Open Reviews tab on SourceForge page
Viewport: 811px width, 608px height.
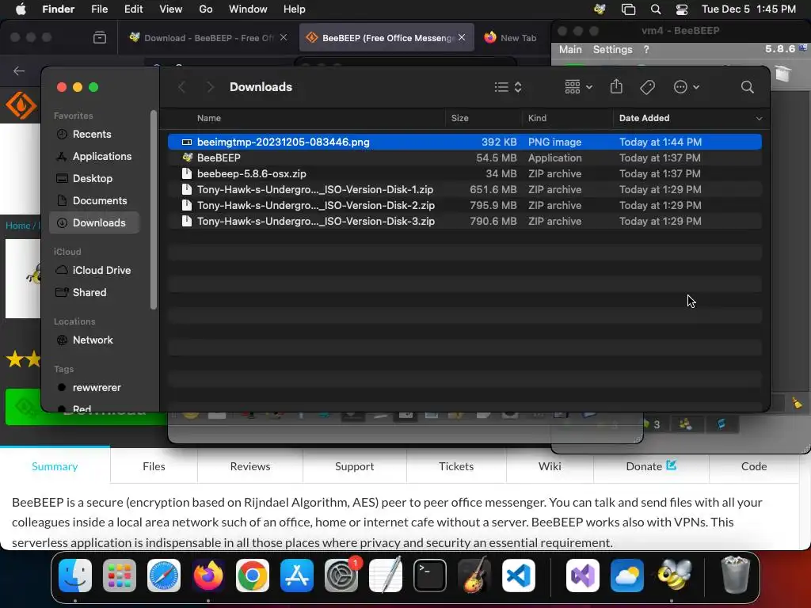(x=249, y=466)
